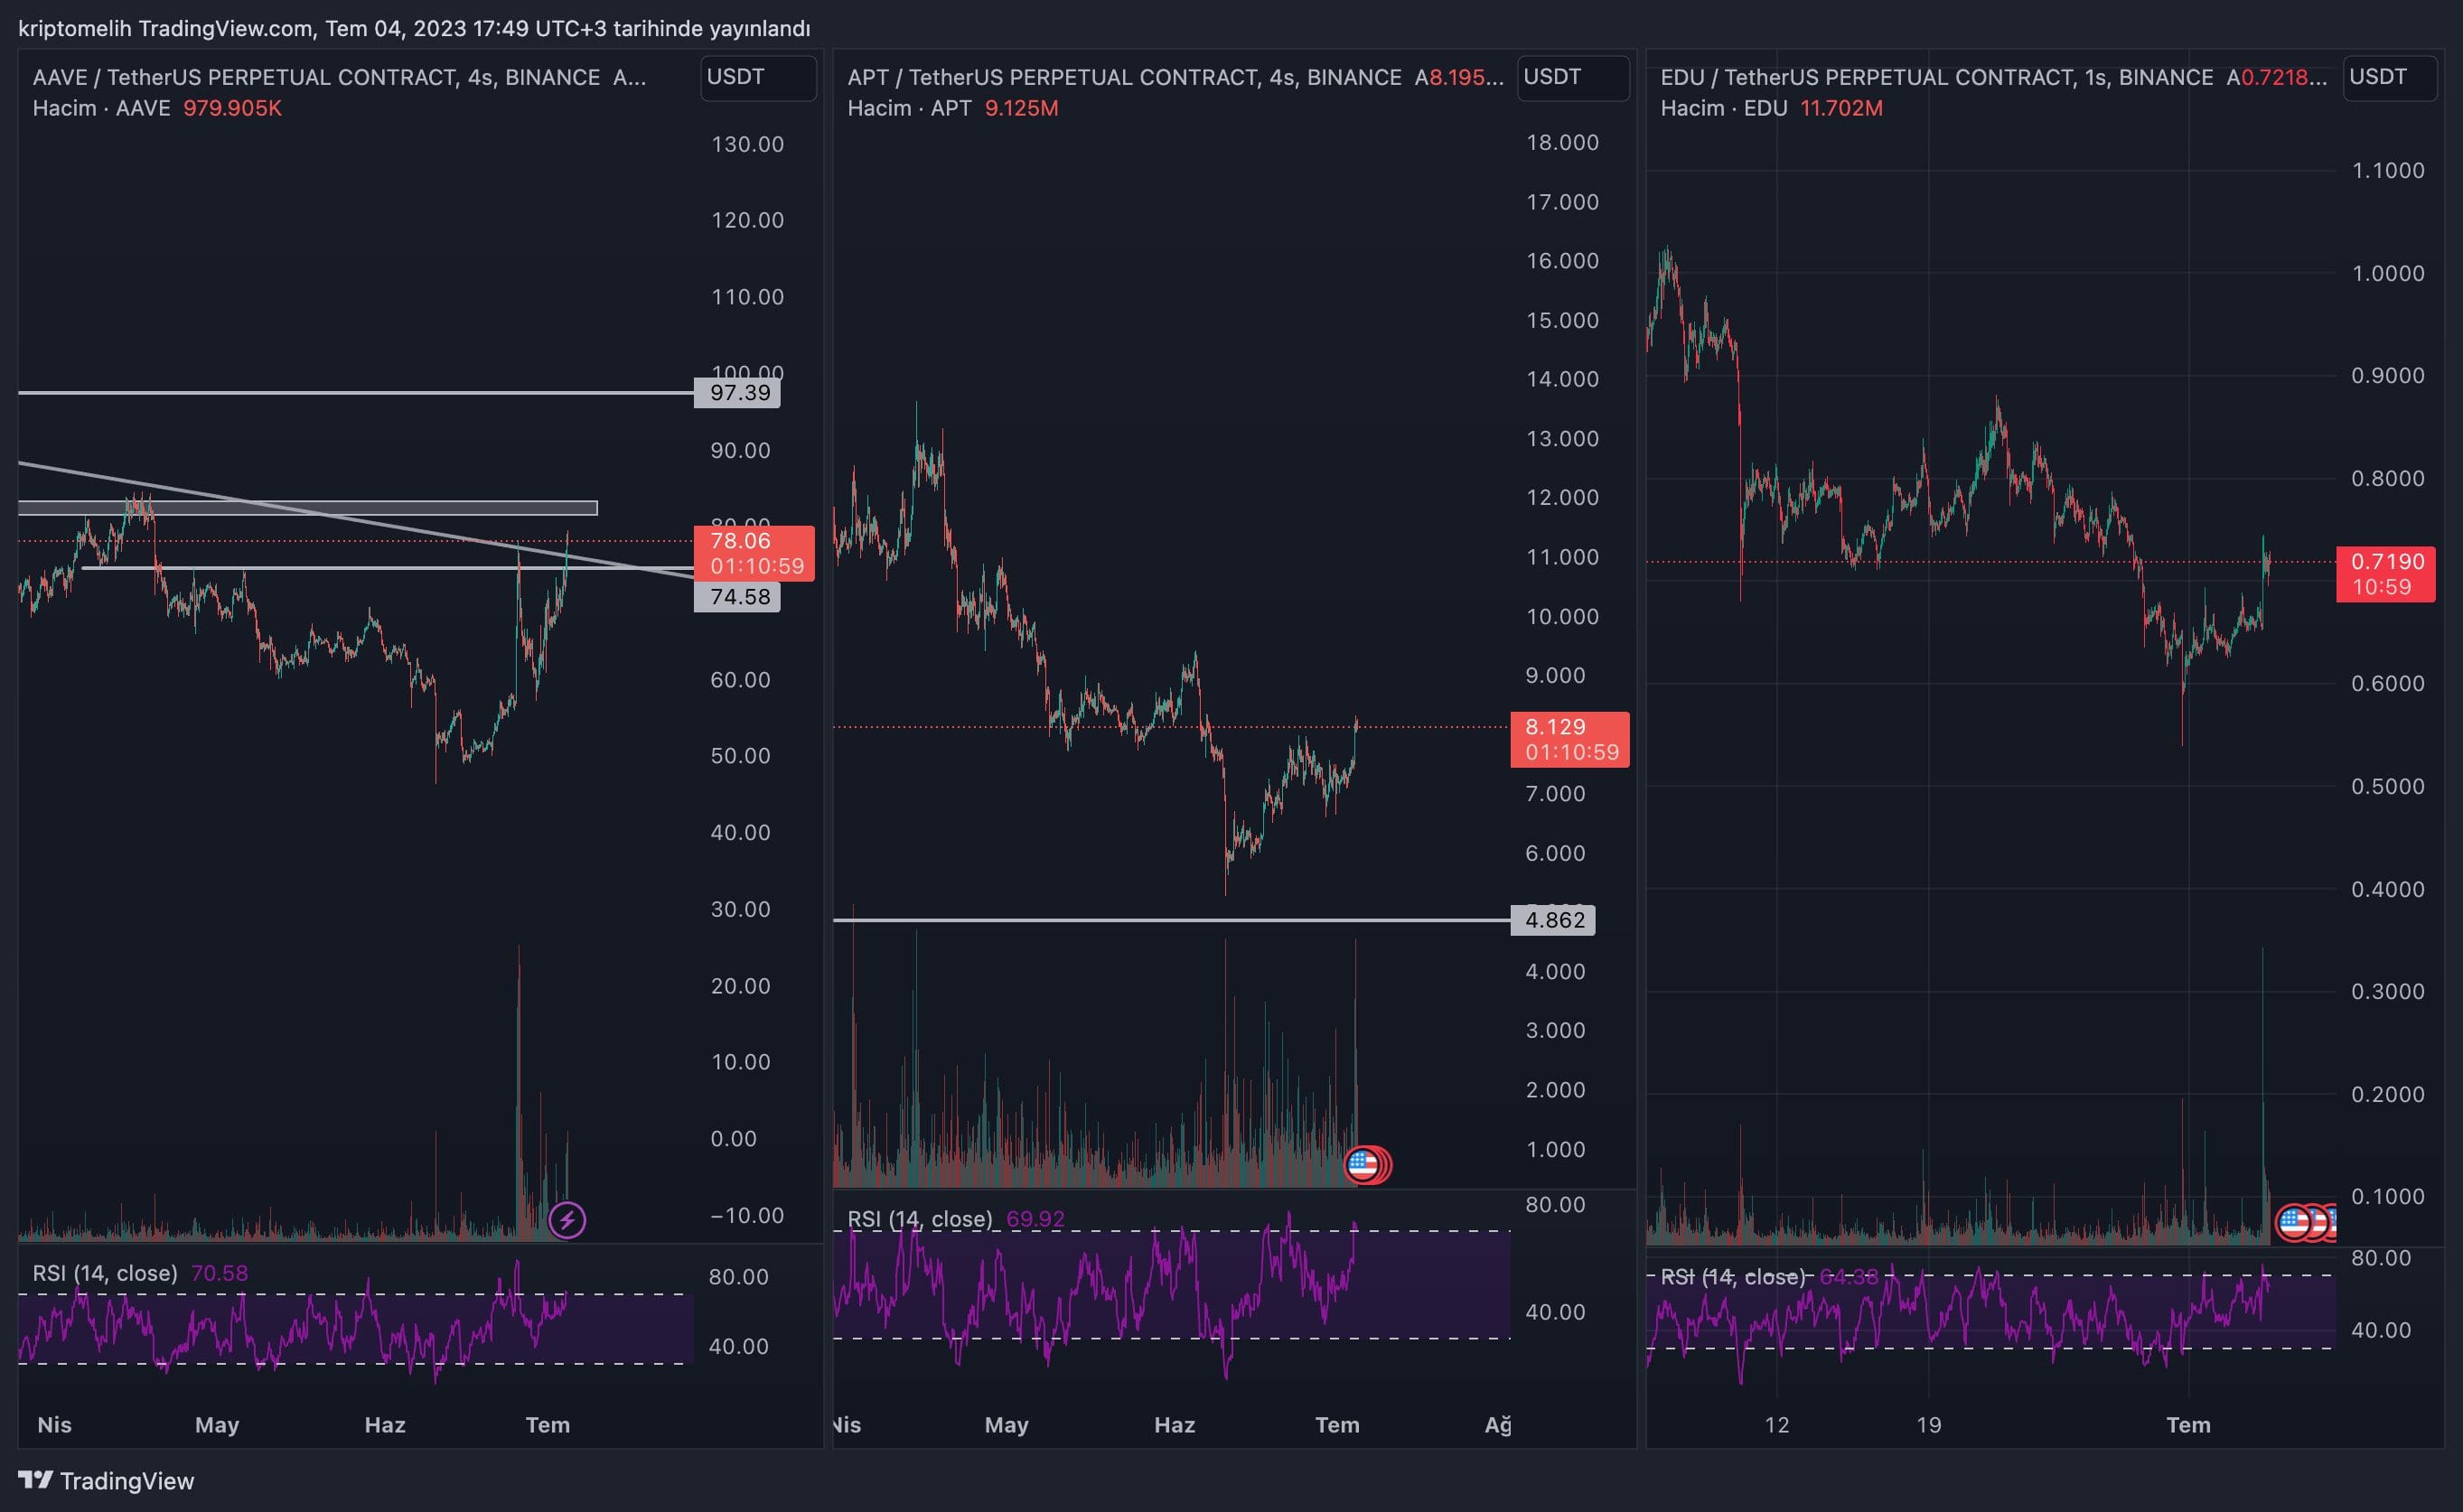Click the 19 date label on EDU time axis
2463x1512 pixels.
click(1929, 1425)
